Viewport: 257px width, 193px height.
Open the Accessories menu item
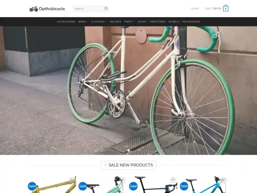point(66,22)
